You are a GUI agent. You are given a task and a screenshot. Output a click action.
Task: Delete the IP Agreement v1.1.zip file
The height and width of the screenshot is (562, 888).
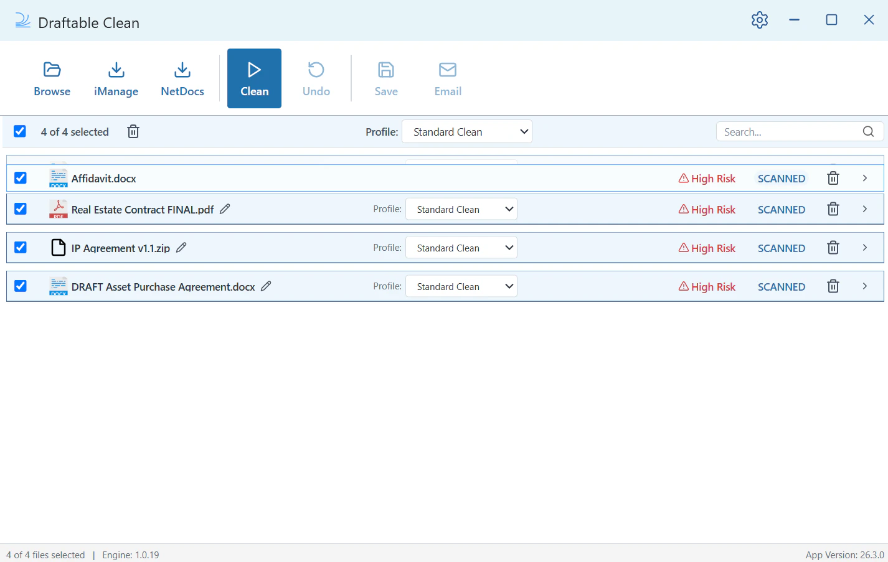[x=833, y=248]
